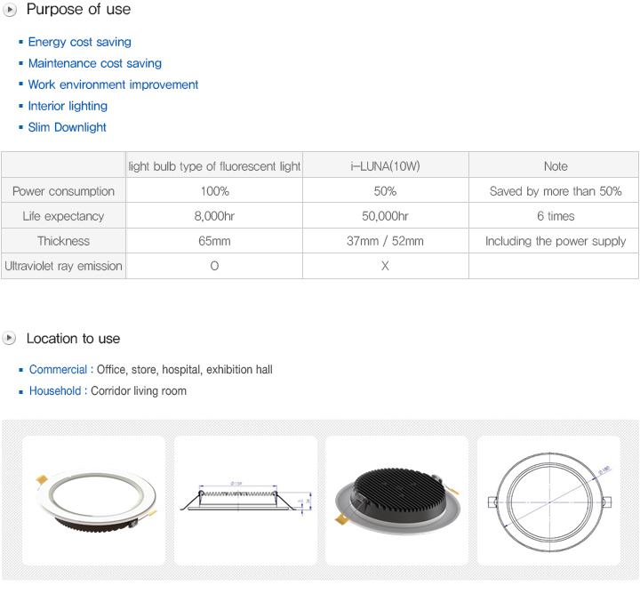Click the 50,000hr table cell
Viewport: 640px width, 602px height.
[x=385, y=216]
